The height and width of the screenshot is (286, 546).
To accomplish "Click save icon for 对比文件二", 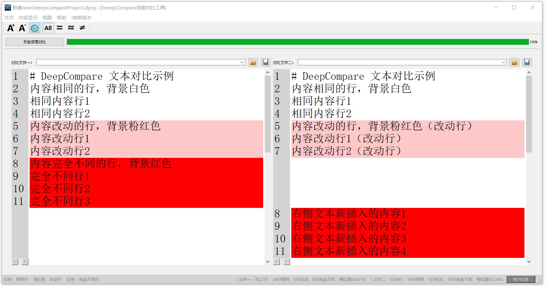I will [x=527, y=63].
